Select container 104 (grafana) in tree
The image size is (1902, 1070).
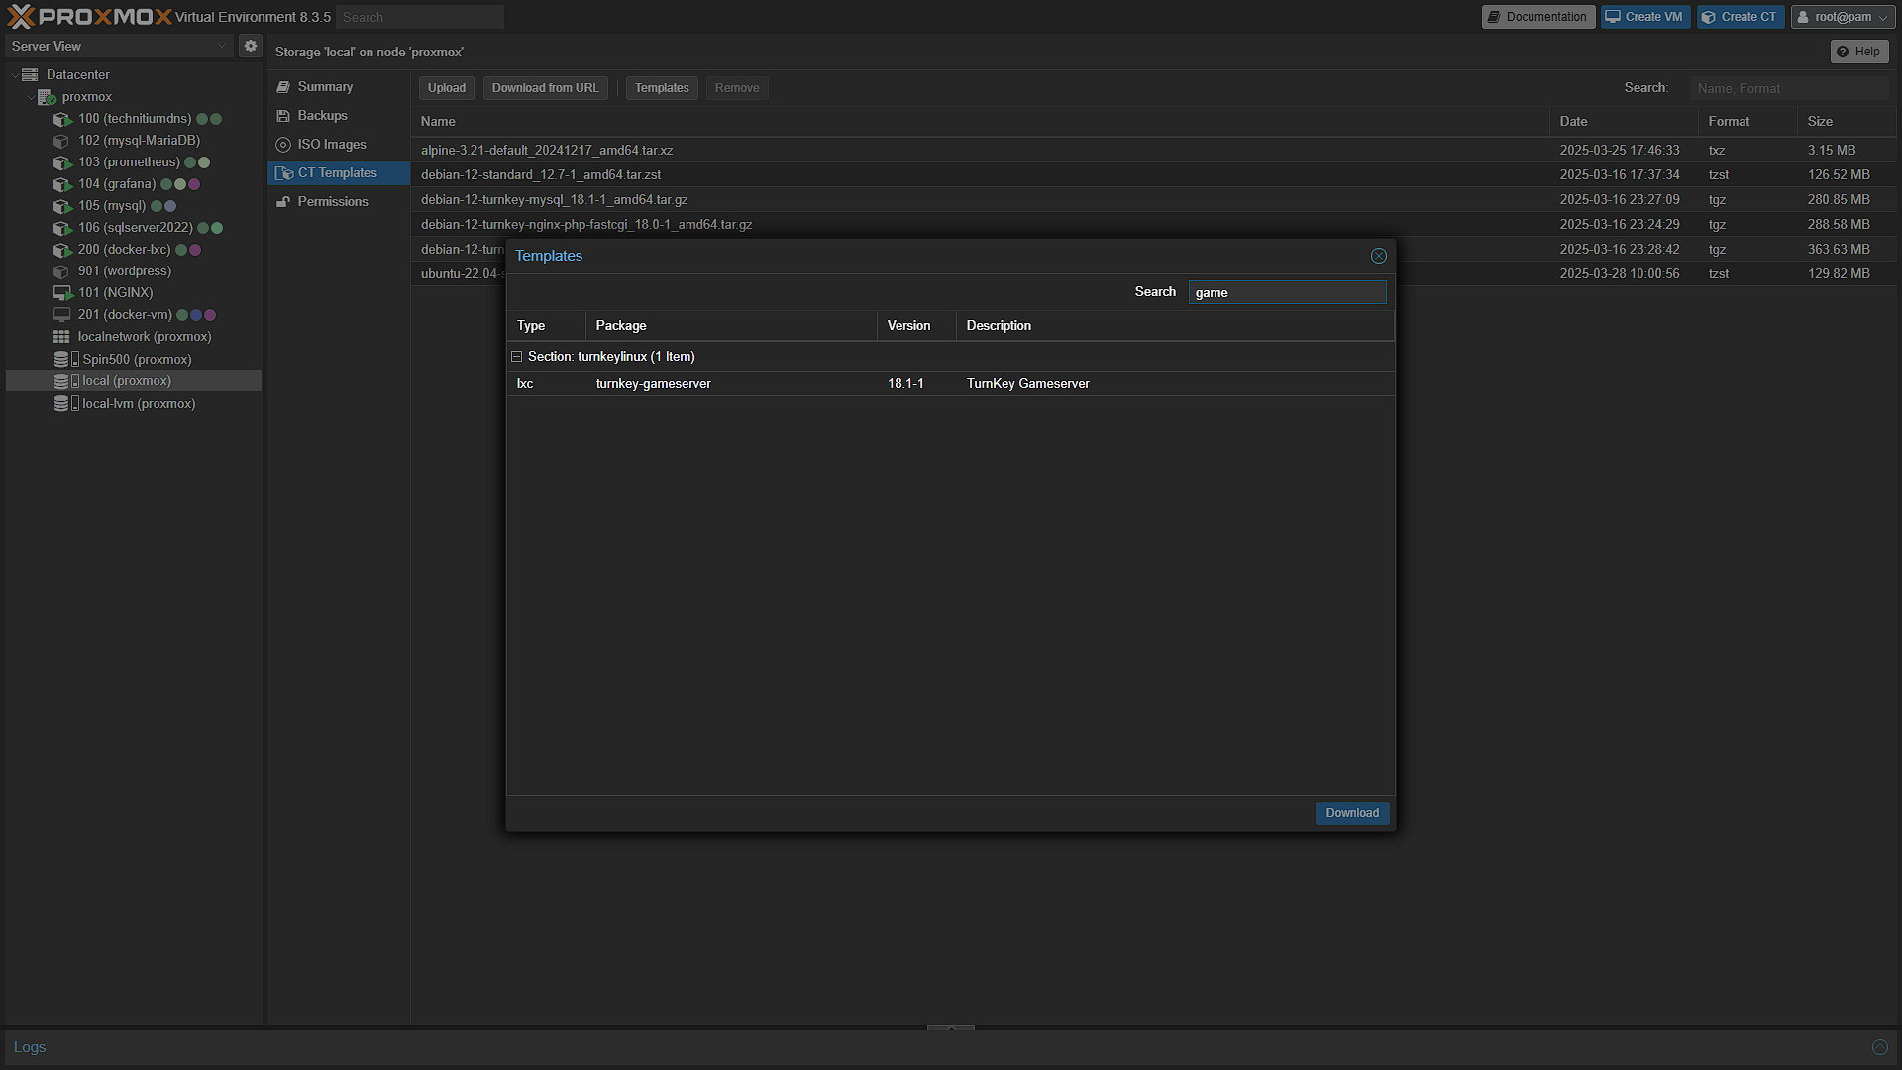click(x=117, y=184)
